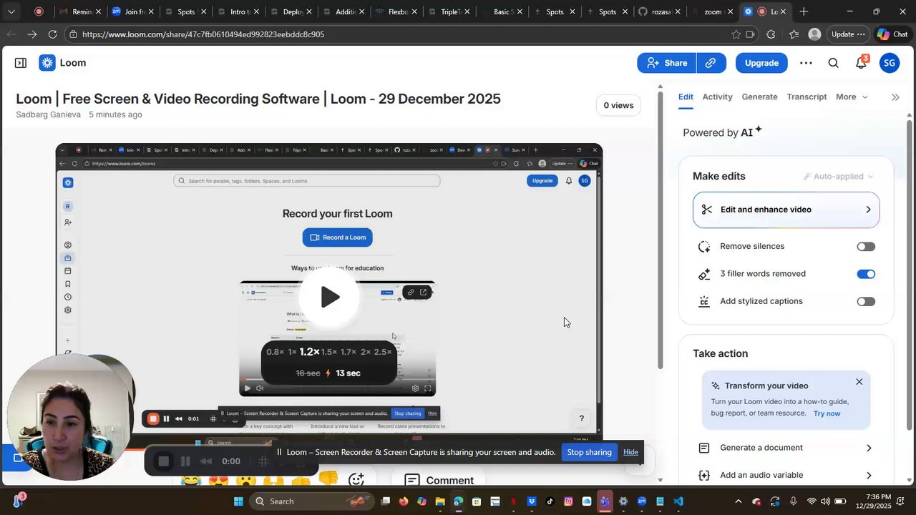The height and width of the screenshot is (515, 916).
Task: Click the rewind icon in the recorder bar
Action: coord(207,461)
